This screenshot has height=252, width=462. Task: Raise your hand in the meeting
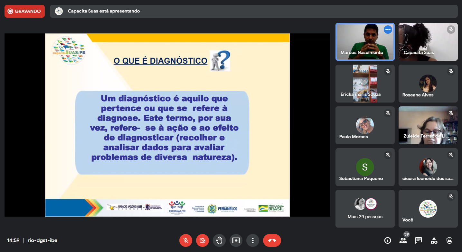[x=219, y=240]
